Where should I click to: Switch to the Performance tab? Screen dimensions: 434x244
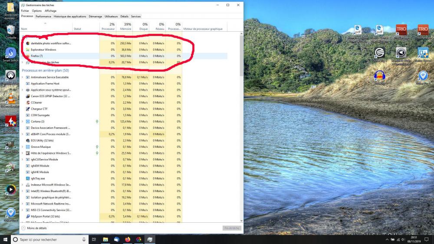pyautogui.click(x=43, y=16)
